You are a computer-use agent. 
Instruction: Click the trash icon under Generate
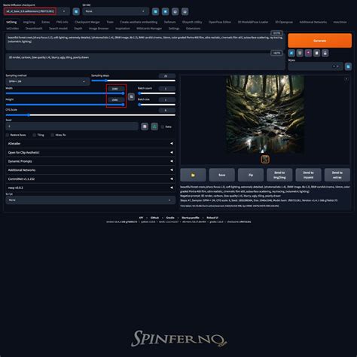[300, 53]
